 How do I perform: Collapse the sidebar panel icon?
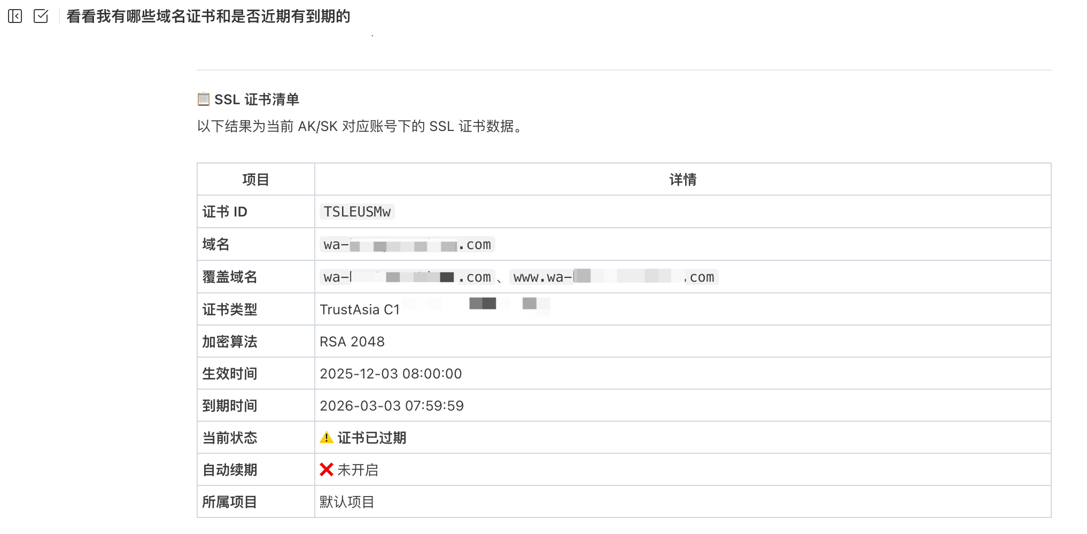point(15,17)
